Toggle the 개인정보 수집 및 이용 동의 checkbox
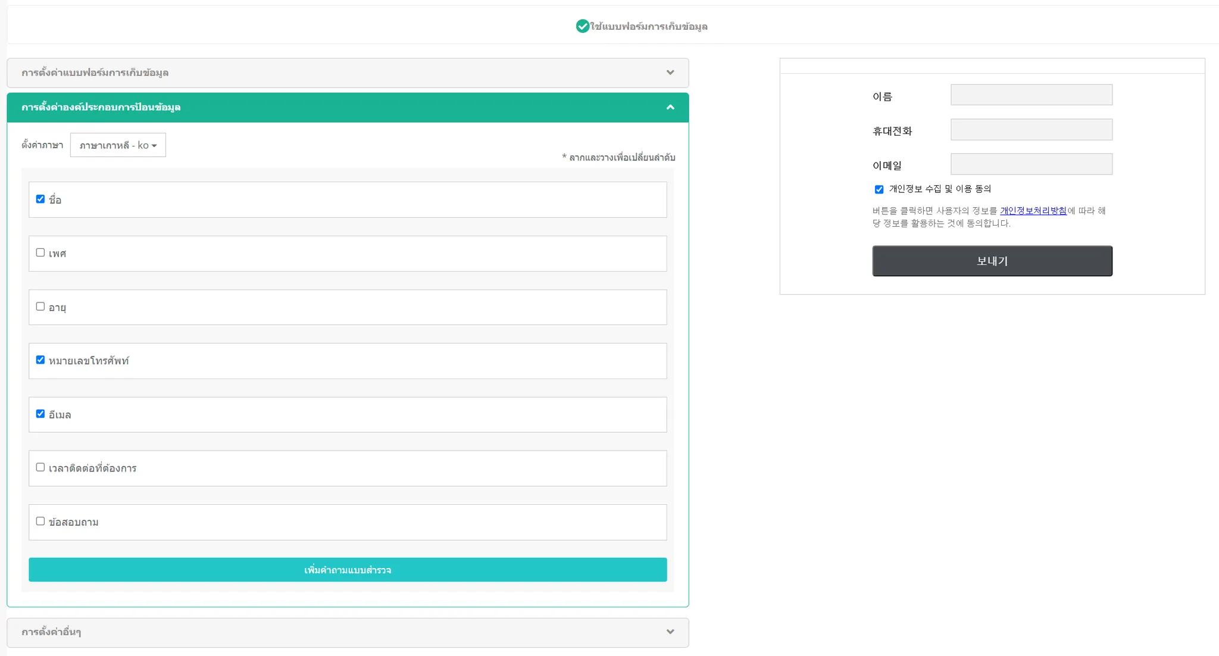The image size is (1219, 656). (879, 189)
